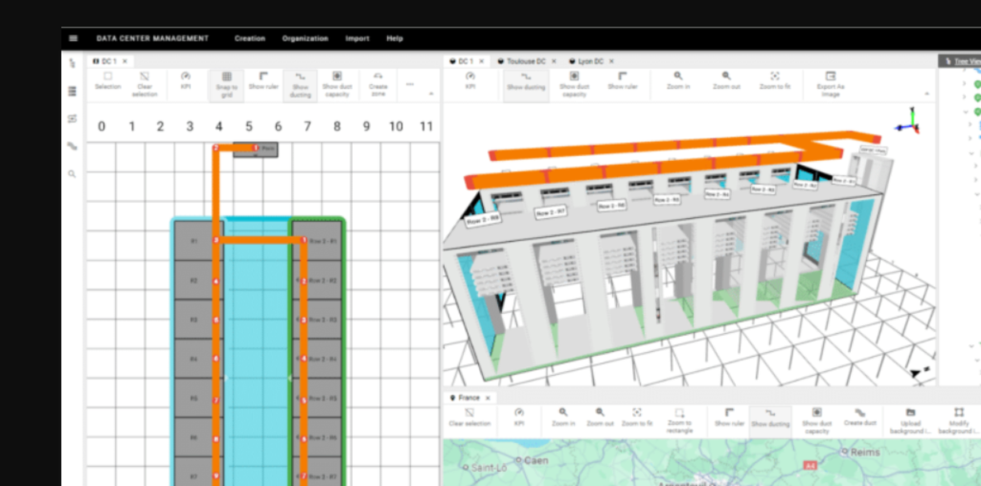Toggle Show ducting in the 2D plan toolbar
The height and width of the screenshot is (486, 981).
click(300, 84)
